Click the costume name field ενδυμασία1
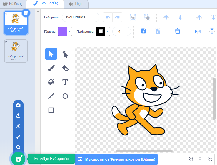 click(x=81, y=17)
